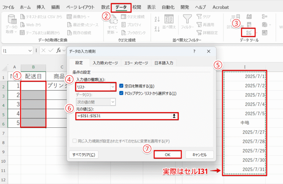Image resolution: width=283 pixels, height=184 pixels.
Task: Select column B header
Action: pyautogui.click(x=33, y=67)
